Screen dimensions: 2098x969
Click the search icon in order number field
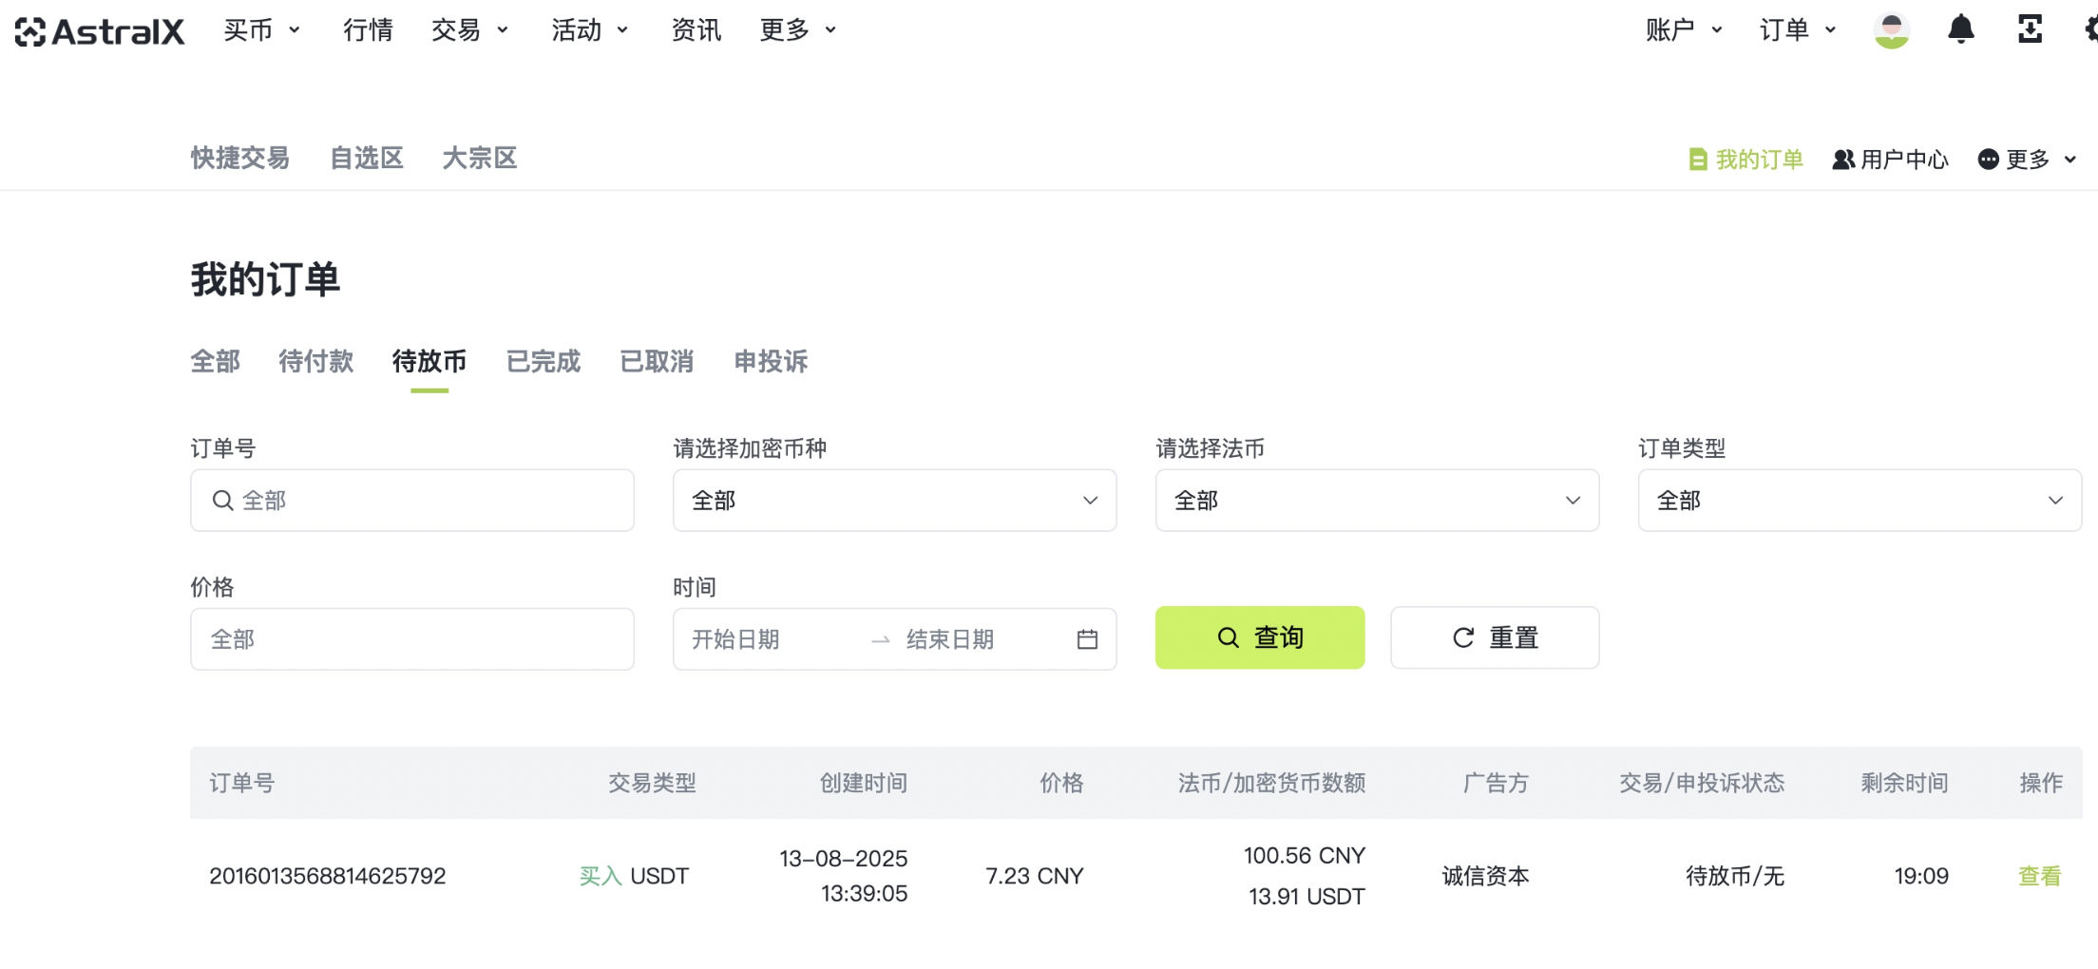point(222,501)
